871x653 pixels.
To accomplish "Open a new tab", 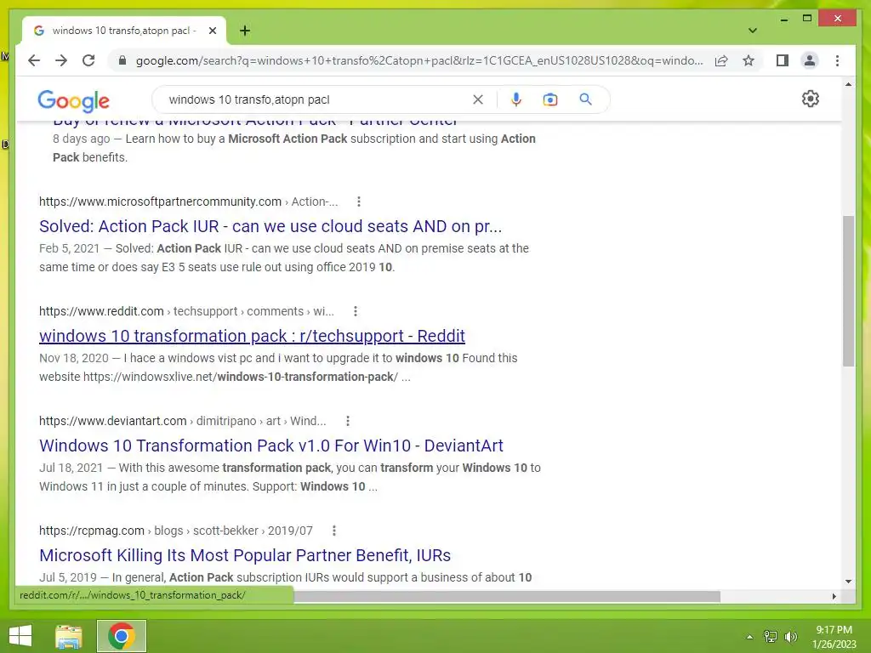I will tap(244, 31).
